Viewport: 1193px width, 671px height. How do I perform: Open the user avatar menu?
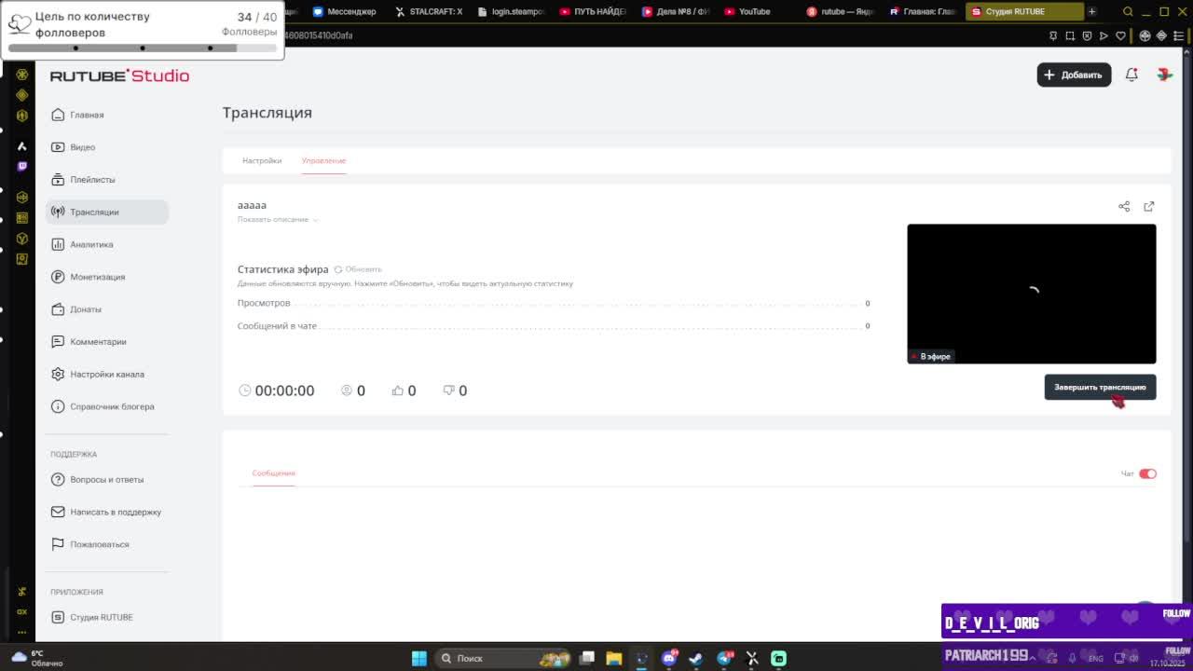[1164, 75]
